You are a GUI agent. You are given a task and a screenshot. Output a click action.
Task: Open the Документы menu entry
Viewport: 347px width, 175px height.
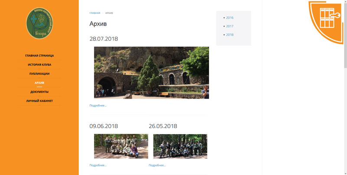(39, 92)
